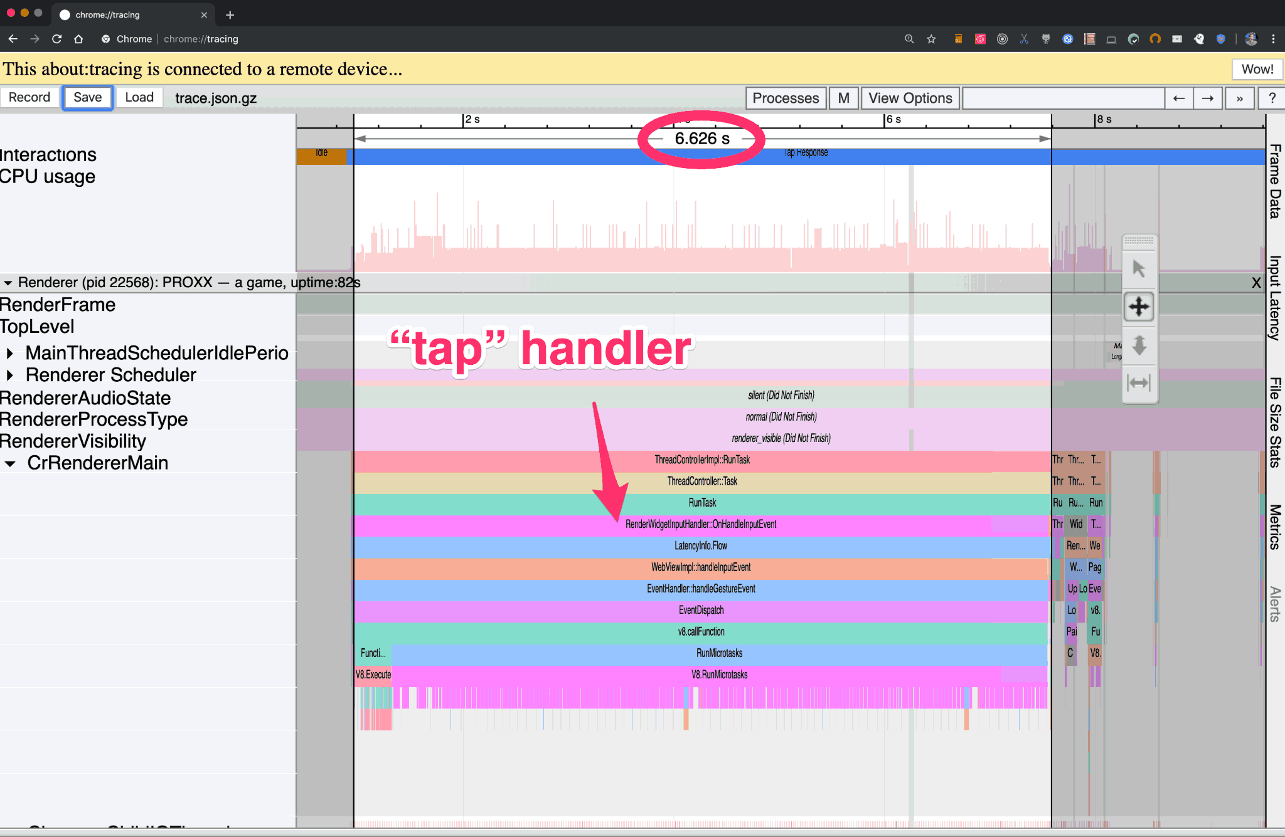Go to next search result arrow
Image resolution: width=1285 pixels, height=837 pixels.
(x=1208, y=98)
